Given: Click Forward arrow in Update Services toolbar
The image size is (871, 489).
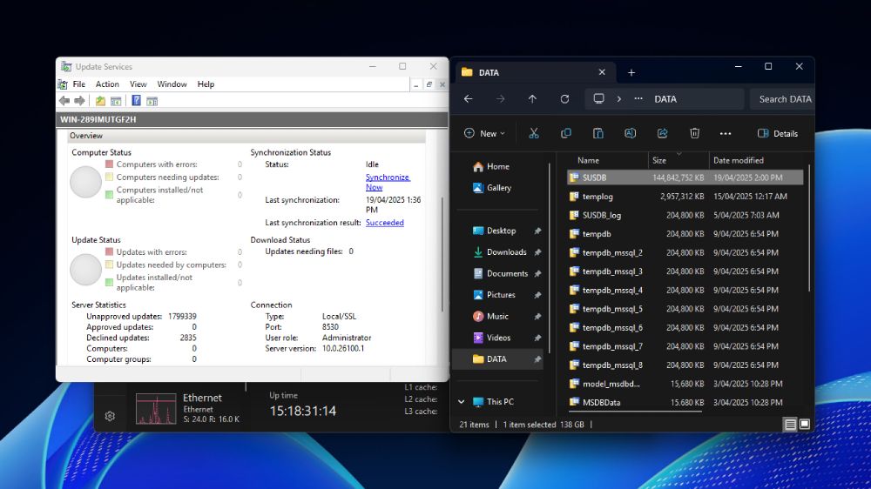Looking at the screenshot, I should pos(79,101).
